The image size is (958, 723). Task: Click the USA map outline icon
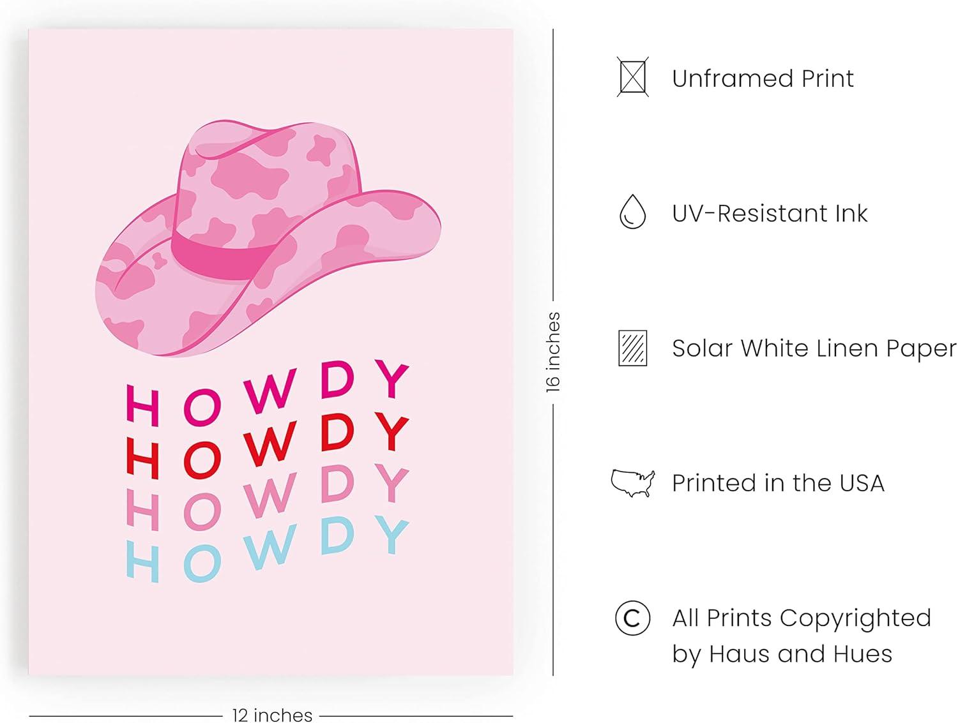[633, 483]
